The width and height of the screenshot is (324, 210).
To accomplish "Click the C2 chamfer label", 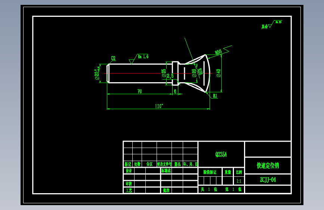I will tap(113, 58).
